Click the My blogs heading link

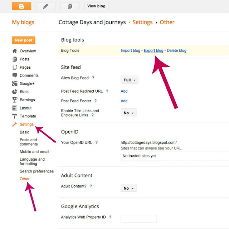point(23,22)
